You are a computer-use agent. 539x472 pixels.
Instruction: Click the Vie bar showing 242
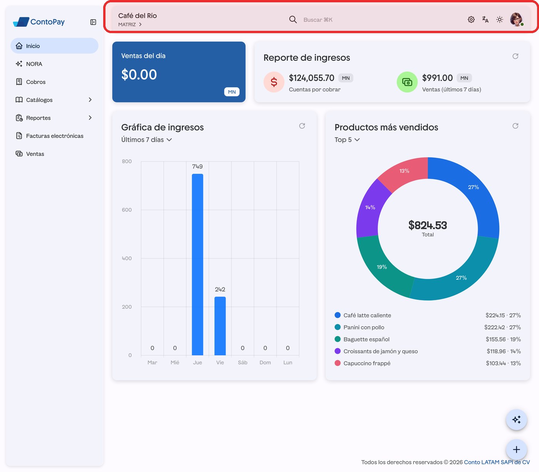pos(220,326)
